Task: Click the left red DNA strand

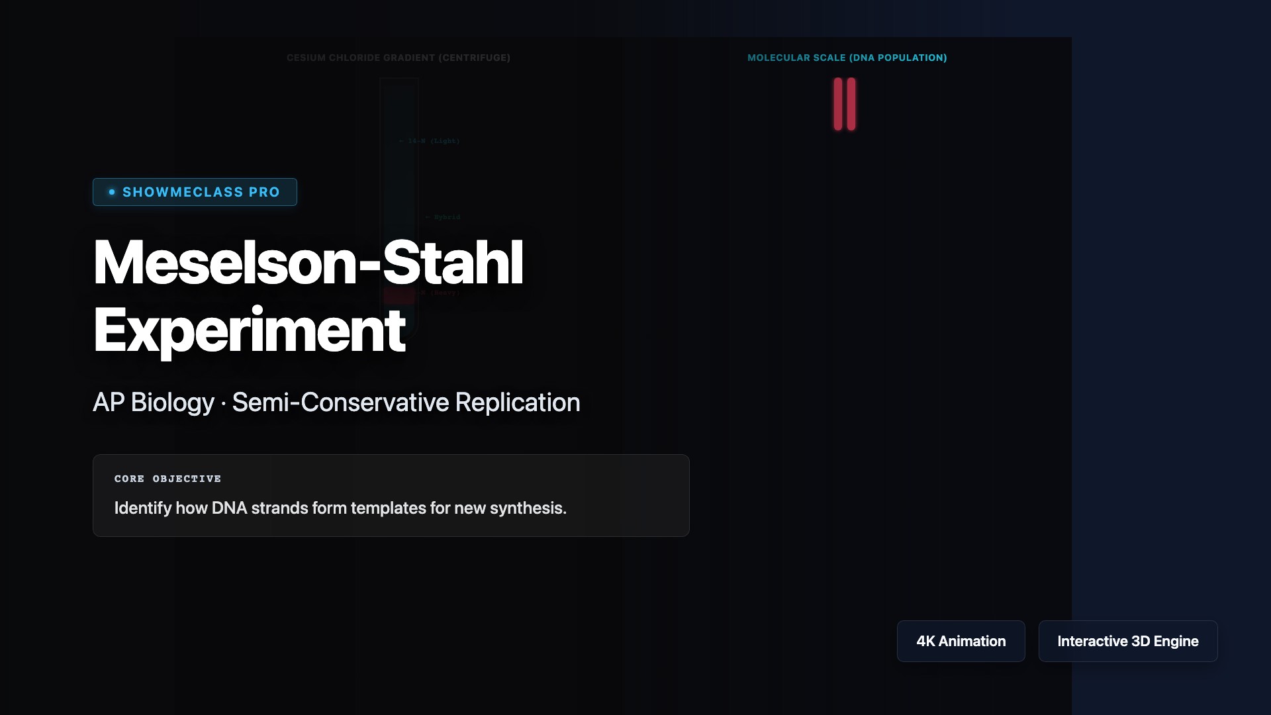Action: [838, 104]
